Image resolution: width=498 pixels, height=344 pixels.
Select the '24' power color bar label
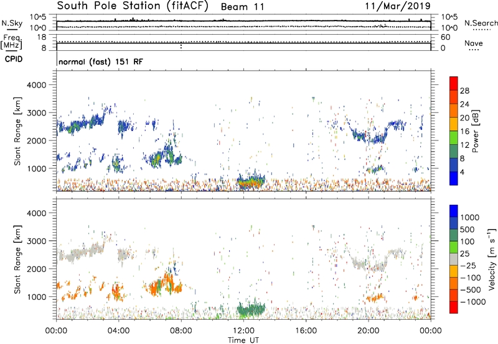(x=464, y=104)
